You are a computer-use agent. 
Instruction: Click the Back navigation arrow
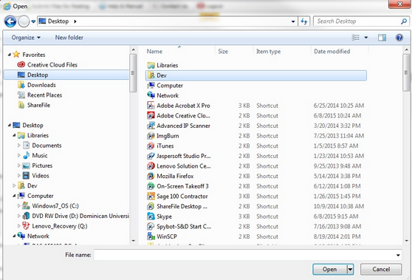click(x=10, y=21)
